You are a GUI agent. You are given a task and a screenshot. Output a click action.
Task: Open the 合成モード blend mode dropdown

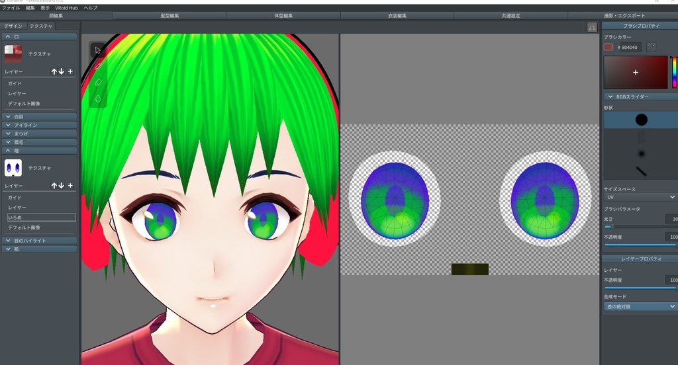pyautogui.click(x=641, y=306)
